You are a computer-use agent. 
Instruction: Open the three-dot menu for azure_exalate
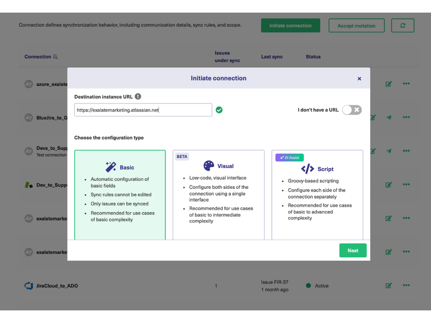pyautogui.click(x=406, y=84)
